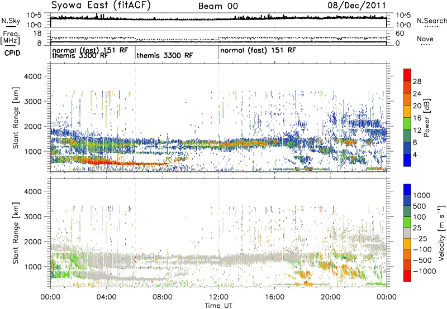Click the date '08/Dec/2011'
This screenshot has height=309, width=447.
click(x=356, y=6)
